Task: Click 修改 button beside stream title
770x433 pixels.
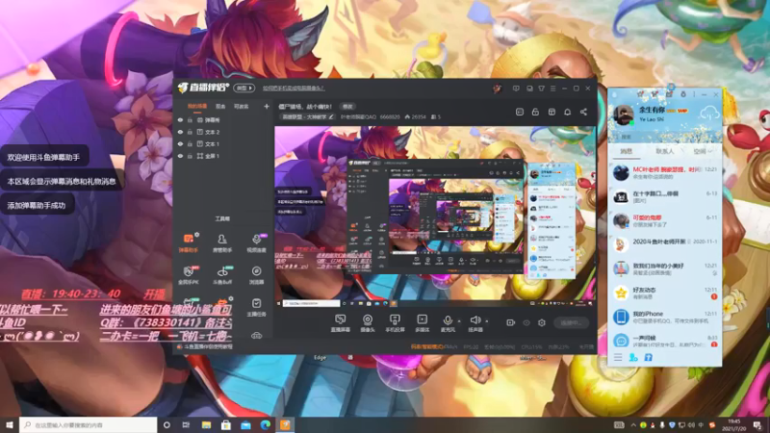Action: (347, 107)
